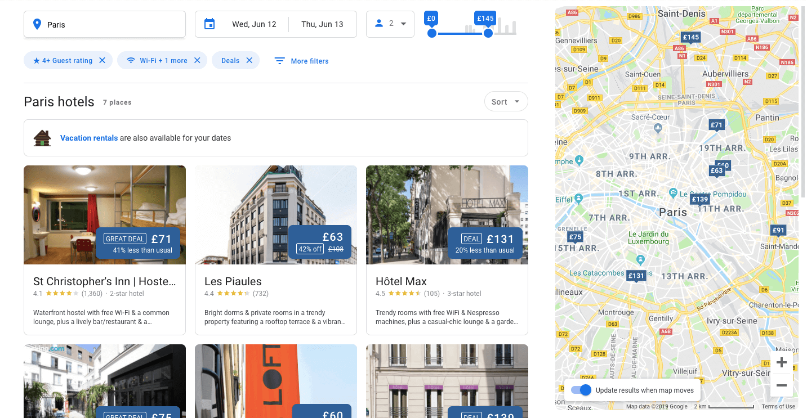
Task: Open More filters
Action: pyautogui.click(x=301, y=61)
